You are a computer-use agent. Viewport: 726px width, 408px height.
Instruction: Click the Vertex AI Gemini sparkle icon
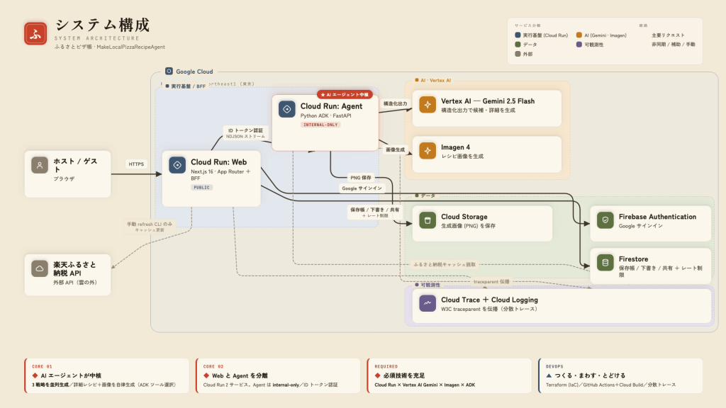click(x=428, y=105)
